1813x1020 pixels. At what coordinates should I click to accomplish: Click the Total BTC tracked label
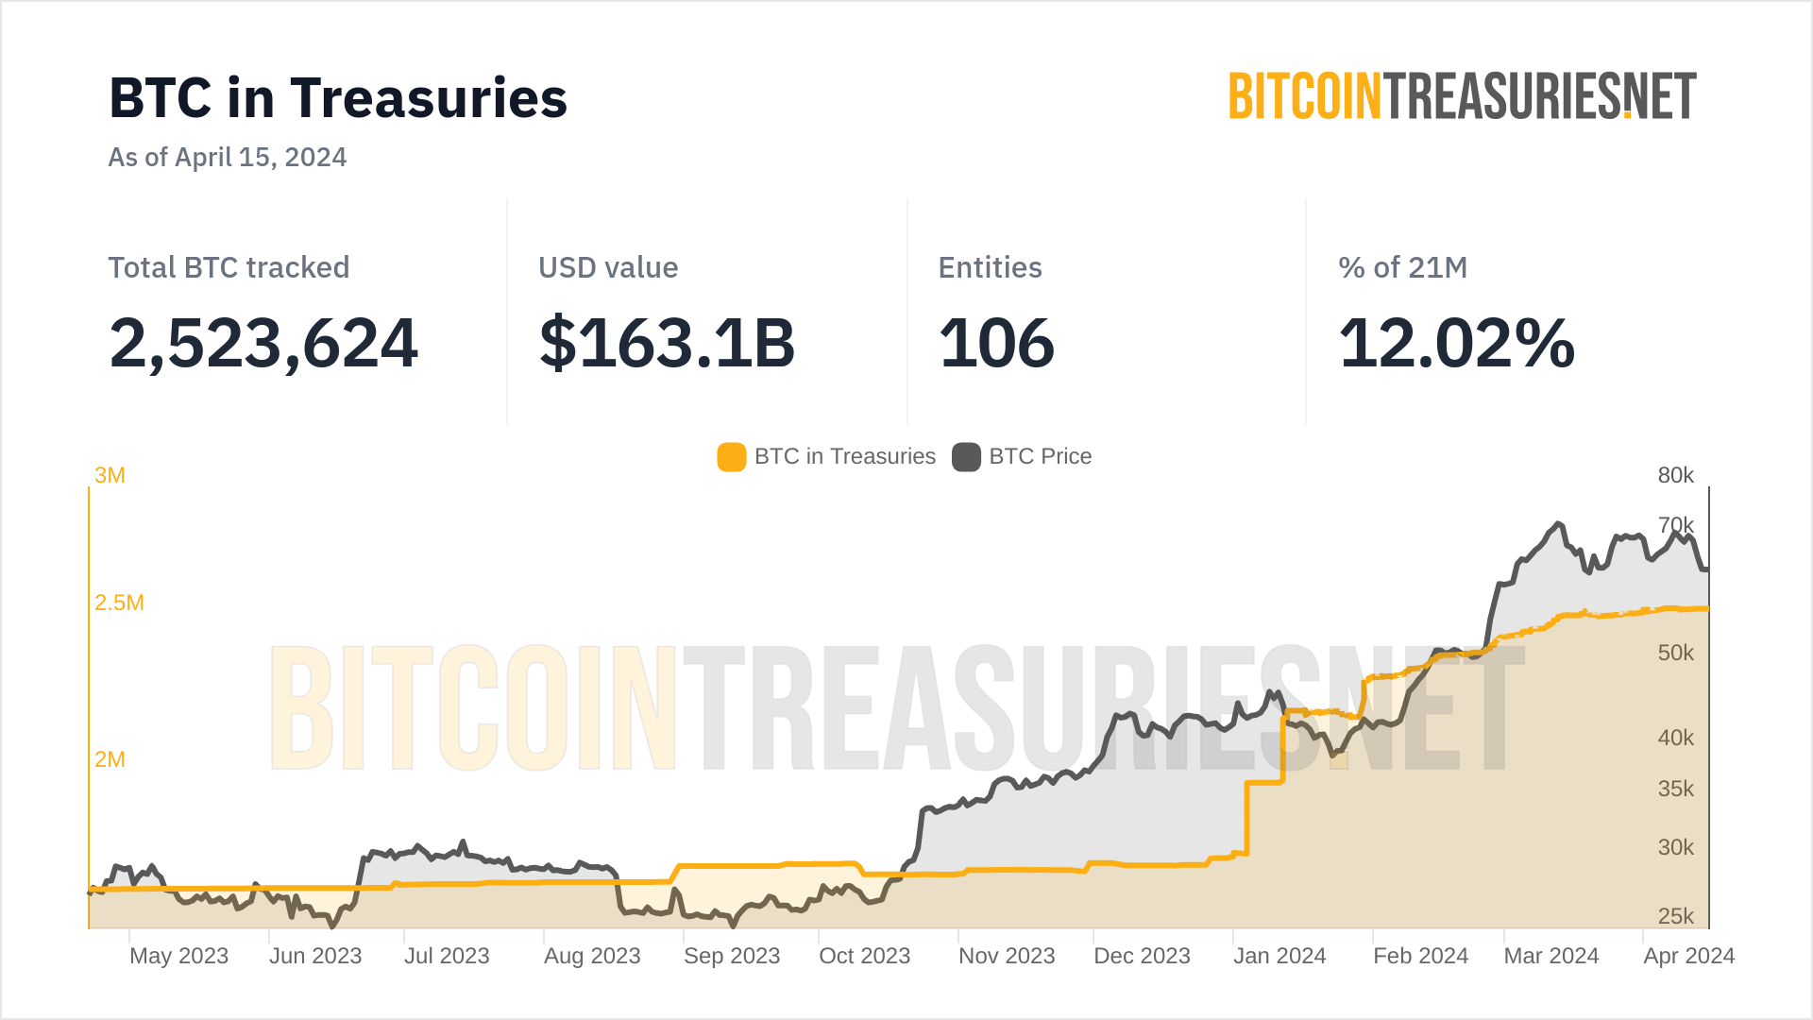(x=229, y=268)
